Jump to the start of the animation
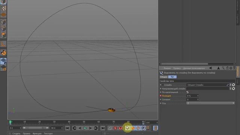 (x=67, y=128)
